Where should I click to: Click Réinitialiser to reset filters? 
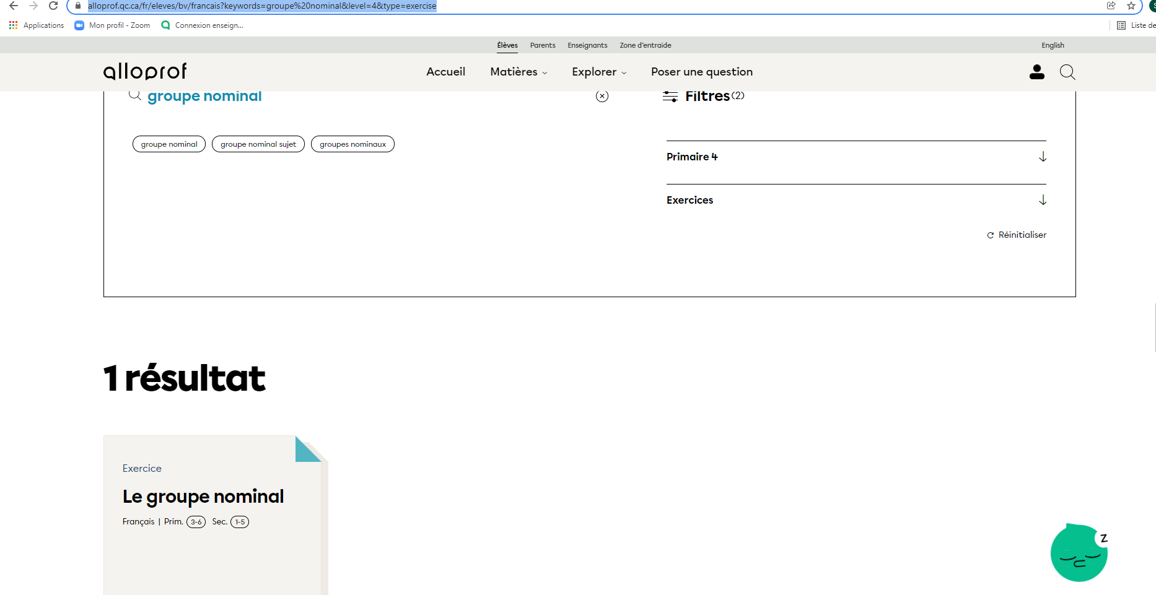point(1017,235)
